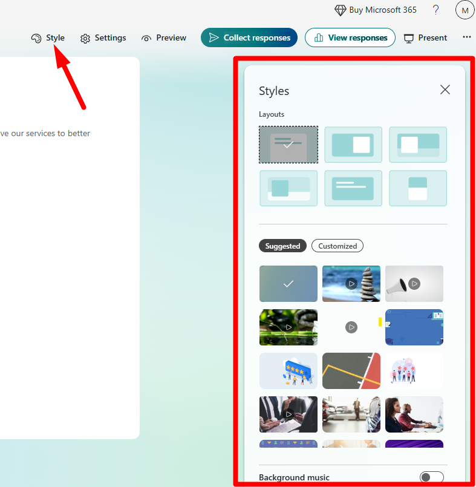Switch to the Customized tab
The image size is (476, 487).
pyautogui.click(x=337, y=246)
